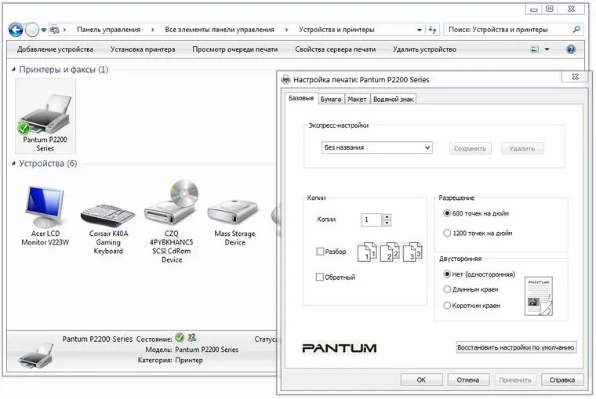Image resolution: width=596 pixels, height=399 pixels.
Task: Click Добавление устройства in the toolbar
Action: click(x=55, y=49)
